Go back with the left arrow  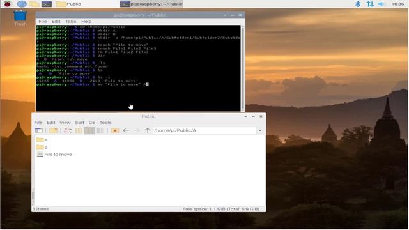126,130
